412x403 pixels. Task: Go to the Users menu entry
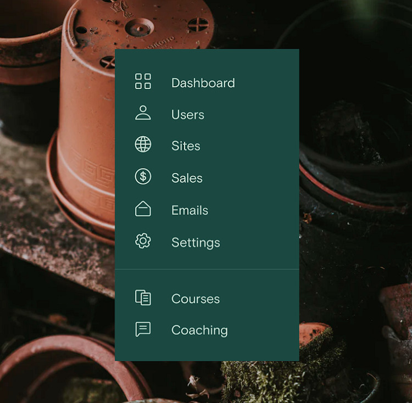pos(188,115)
